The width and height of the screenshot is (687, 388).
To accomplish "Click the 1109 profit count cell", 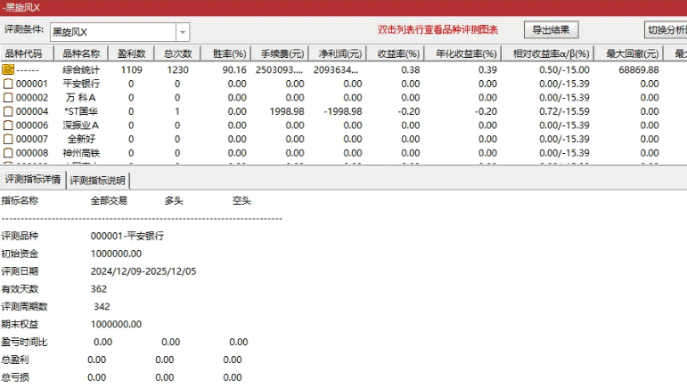I will (132, 69).
